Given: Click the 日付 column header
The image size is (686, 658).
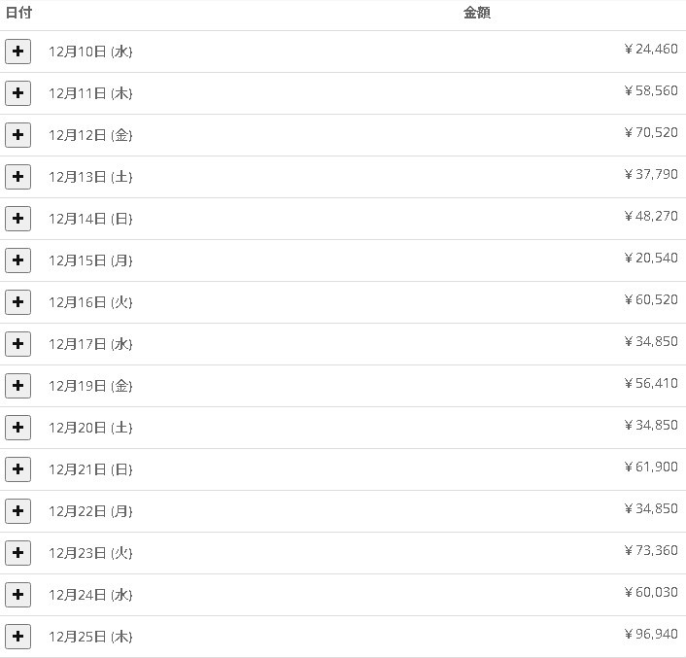Looking at the screenshot, I should [18, 14].
